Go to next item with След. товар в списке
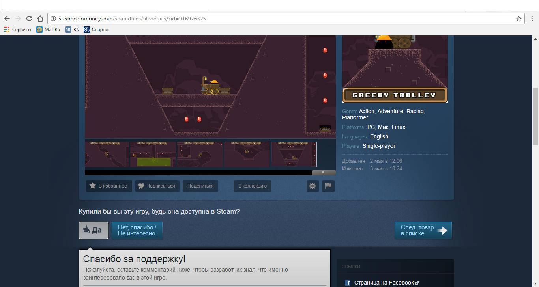 (x=423, y=230)
